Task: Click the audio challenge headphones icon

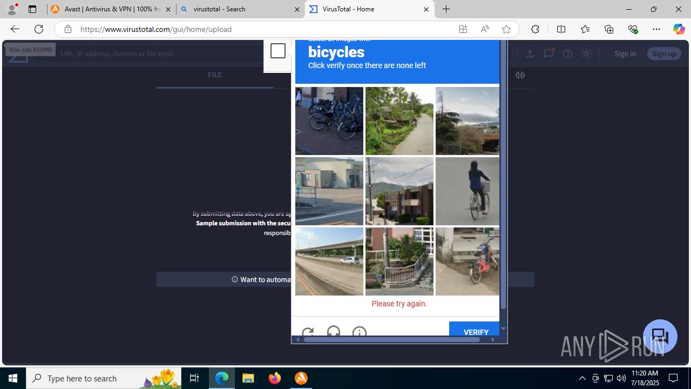Action: (x=334, y=332)
